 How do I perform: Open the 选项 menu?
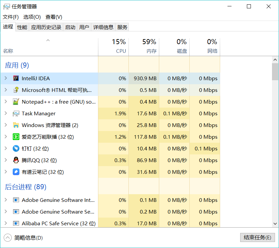click(32, 17)
